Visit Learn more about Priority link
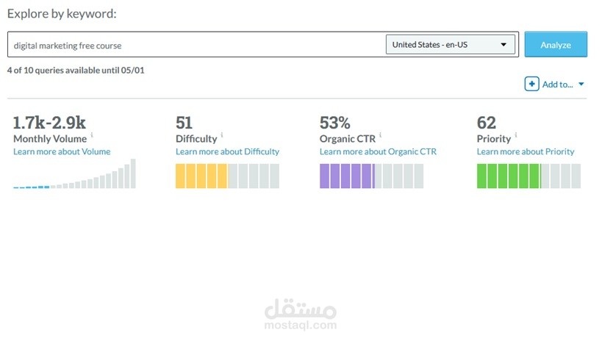602x338 pixels. (x=526, y=151)
